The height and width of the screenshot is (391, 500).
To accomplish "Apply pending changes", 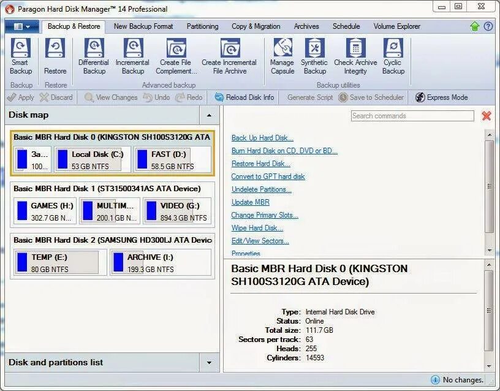I will point(20,97).
